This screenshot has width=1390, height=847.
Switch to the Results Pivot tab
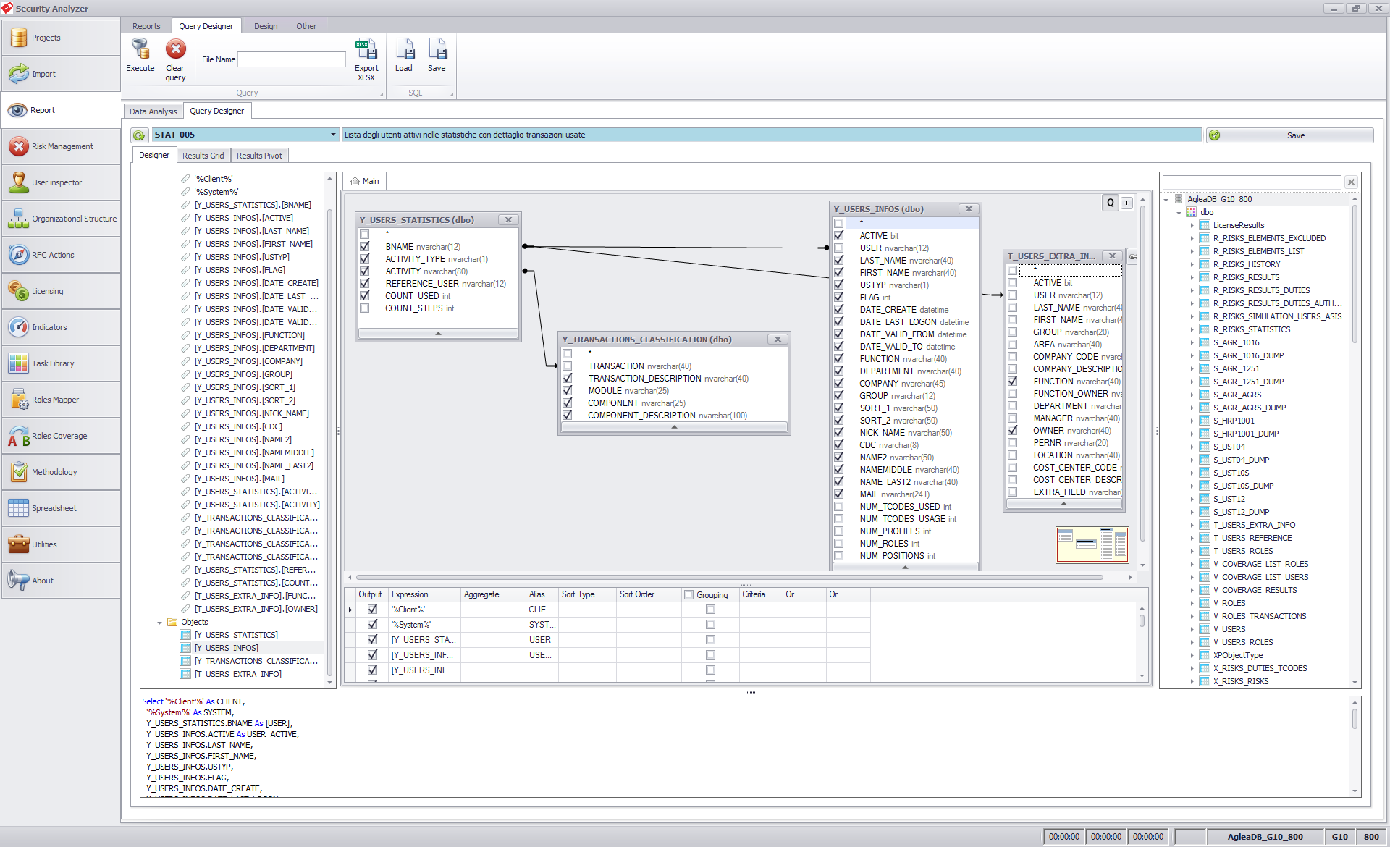click(259, 156)
